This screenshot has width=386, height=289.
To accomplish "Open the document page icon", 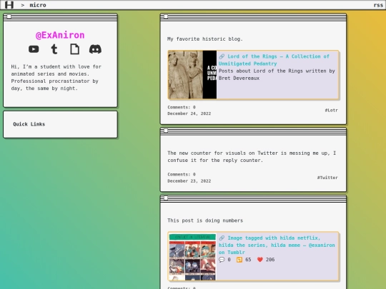I will [x=74, y=49].
